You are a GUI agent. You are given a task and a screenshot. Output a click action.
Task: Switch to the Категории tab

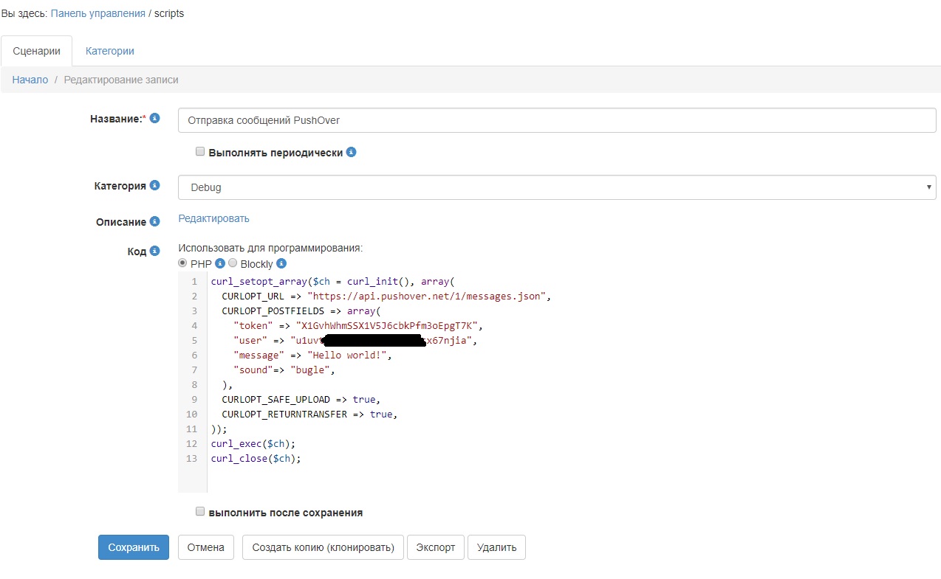coord(110,51)
